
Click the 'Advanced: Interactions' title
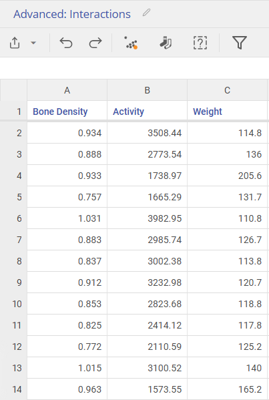(x=72, y=14)
